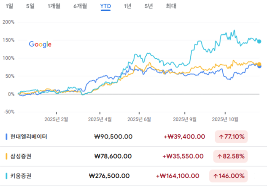Show the 최대 time range
This screenshot has height=189, width=270.
171,6
